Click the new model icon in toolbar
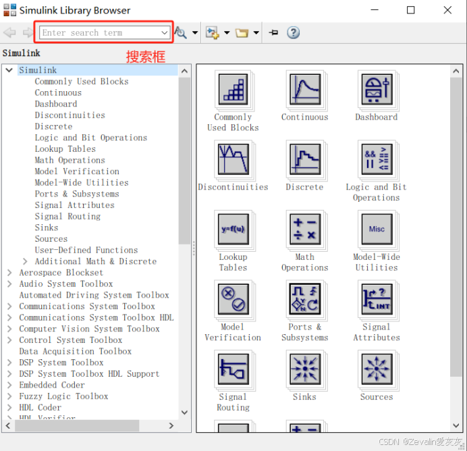 tap(213, 32)
